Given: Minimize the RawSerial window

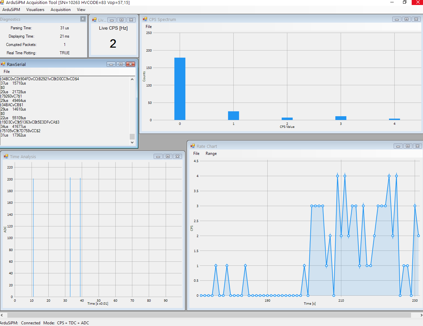Looking at the screenshot, I should click(x=111, y=64).
